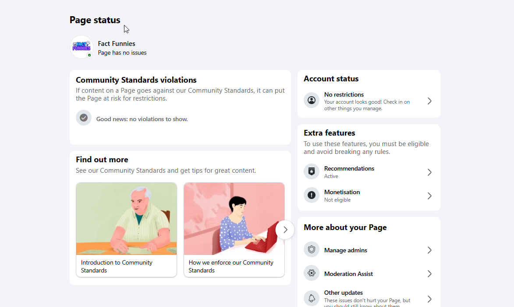Show the next Community Standards card
This screenshot has width=514, height=307.
(285, 230)
